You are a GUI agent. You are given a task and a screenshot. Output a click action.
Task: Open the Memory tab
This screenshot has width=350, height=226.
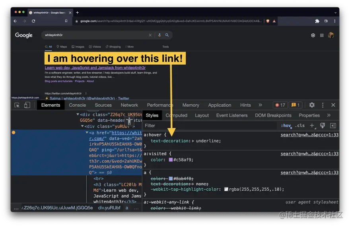191,105
